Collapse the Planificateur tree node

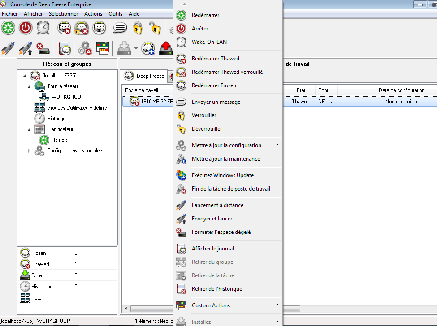(29, 129)
